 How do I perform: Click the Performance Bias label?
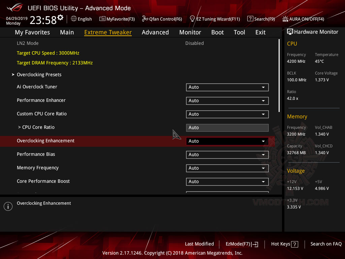(x=36, y=154)
